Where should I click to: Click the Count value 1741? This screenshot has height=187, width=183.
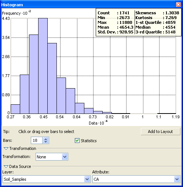124,13
